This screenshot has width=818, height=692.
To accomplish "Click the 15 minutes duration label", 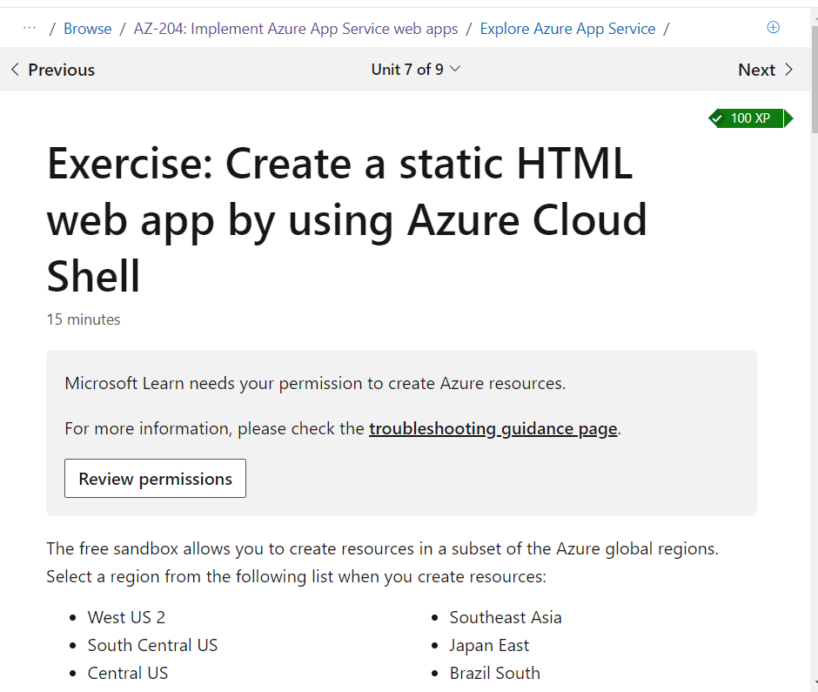I will (x=83, y=319).
